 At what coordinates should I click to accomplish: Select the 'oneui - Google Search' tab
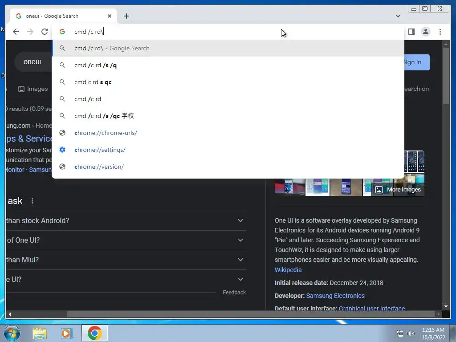(x=63, y=16)
